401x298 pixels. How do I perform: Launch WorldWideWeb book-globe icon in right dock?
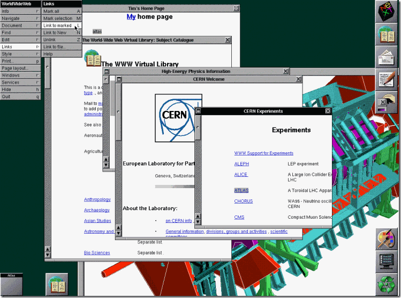coord(387,35)
